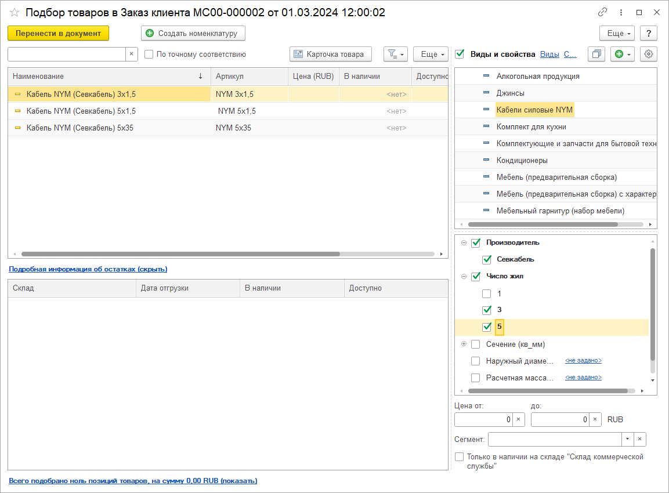Enable the exact match checkbox

click(x=149, y=54)
